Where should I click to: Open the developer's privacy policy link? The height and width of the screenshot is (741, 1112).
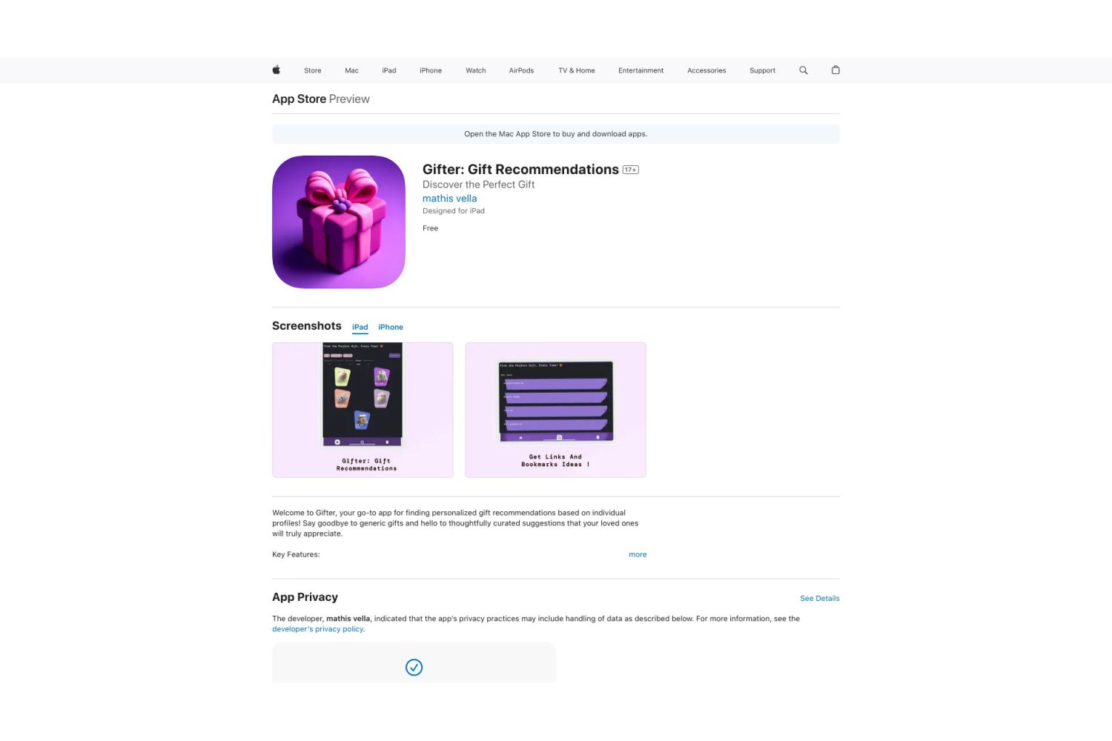click(318, 629)
